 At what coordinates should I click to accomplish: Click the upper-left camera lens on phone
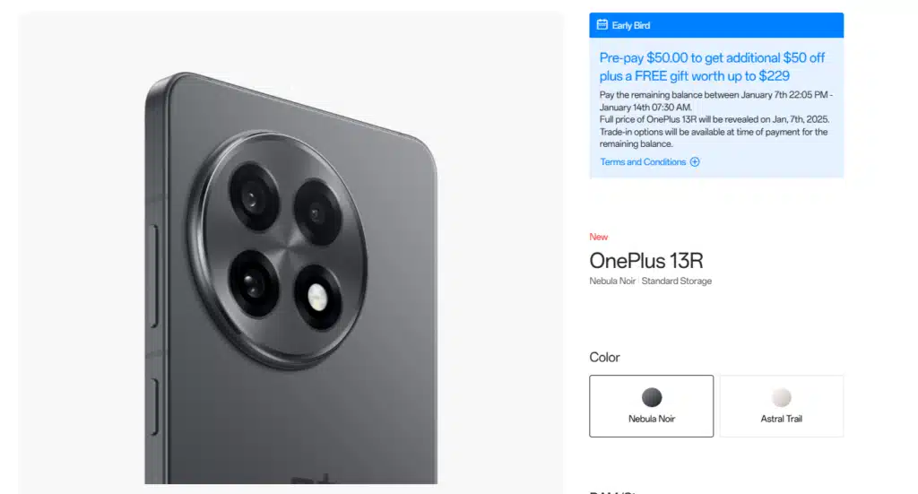click(x=253, y=198)
